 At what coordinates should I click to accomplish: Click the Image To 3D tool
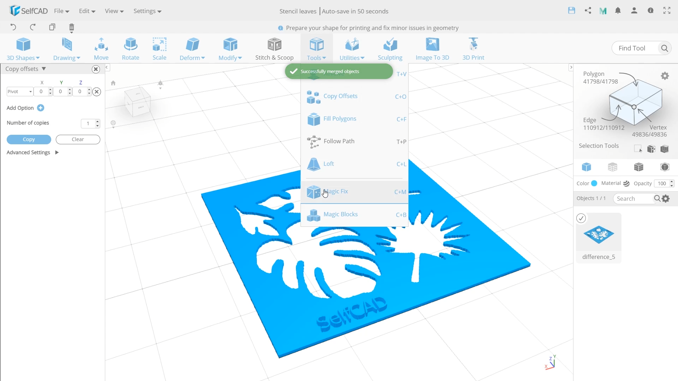pos(432,48)
